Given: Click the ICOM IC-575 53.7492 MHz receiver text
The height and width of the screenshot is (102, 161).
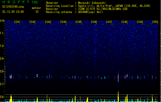Looking at the screenshot, I should tap(103, 9).
